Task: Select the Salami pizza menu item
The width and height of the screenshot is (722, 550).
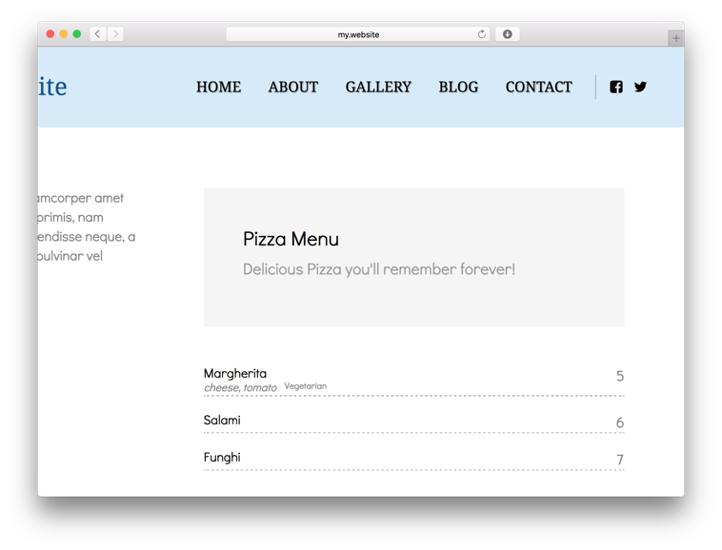Action: tap(414, 421)
